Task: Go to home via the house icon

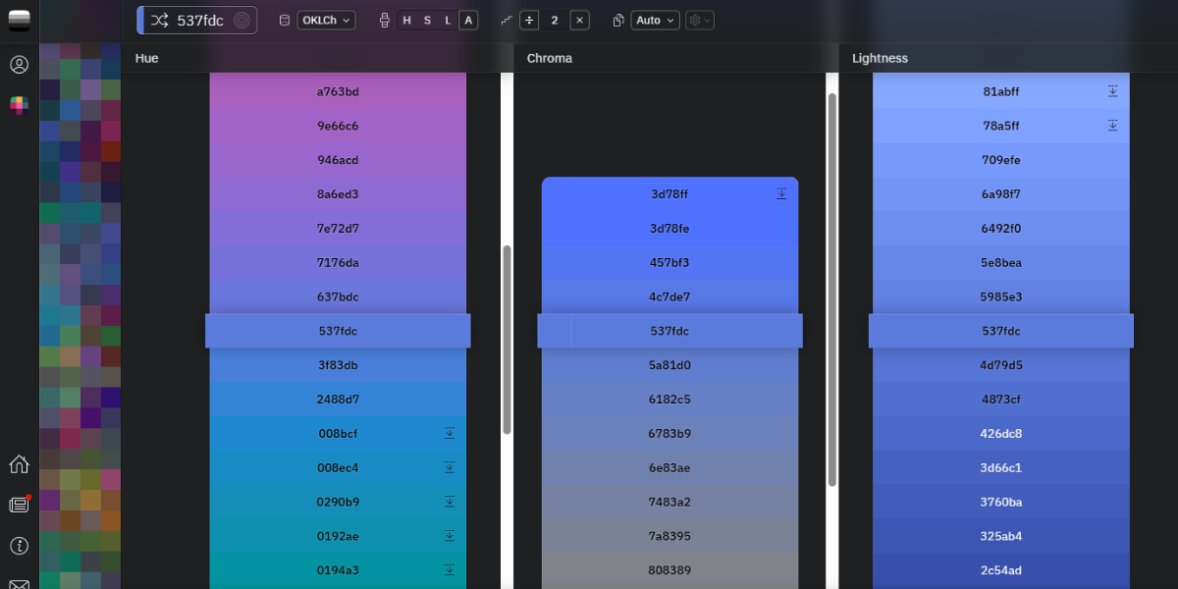Action: (x=19, y=464)
